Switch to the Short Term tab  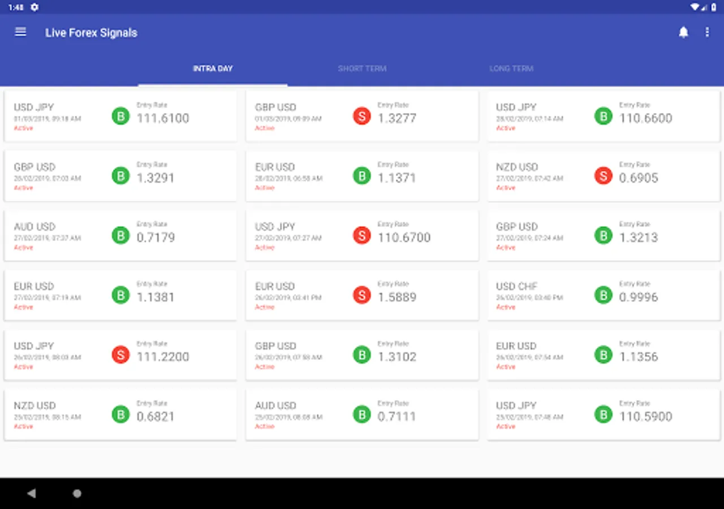coord(362,68)
